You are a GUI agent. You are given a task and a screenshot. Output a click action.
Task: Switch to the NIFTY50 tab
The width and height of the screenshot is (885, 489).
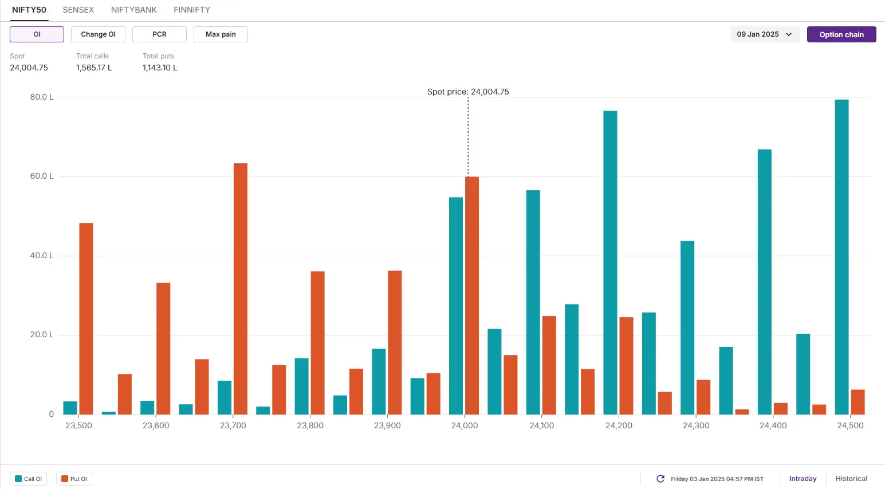tap(29, 10)
